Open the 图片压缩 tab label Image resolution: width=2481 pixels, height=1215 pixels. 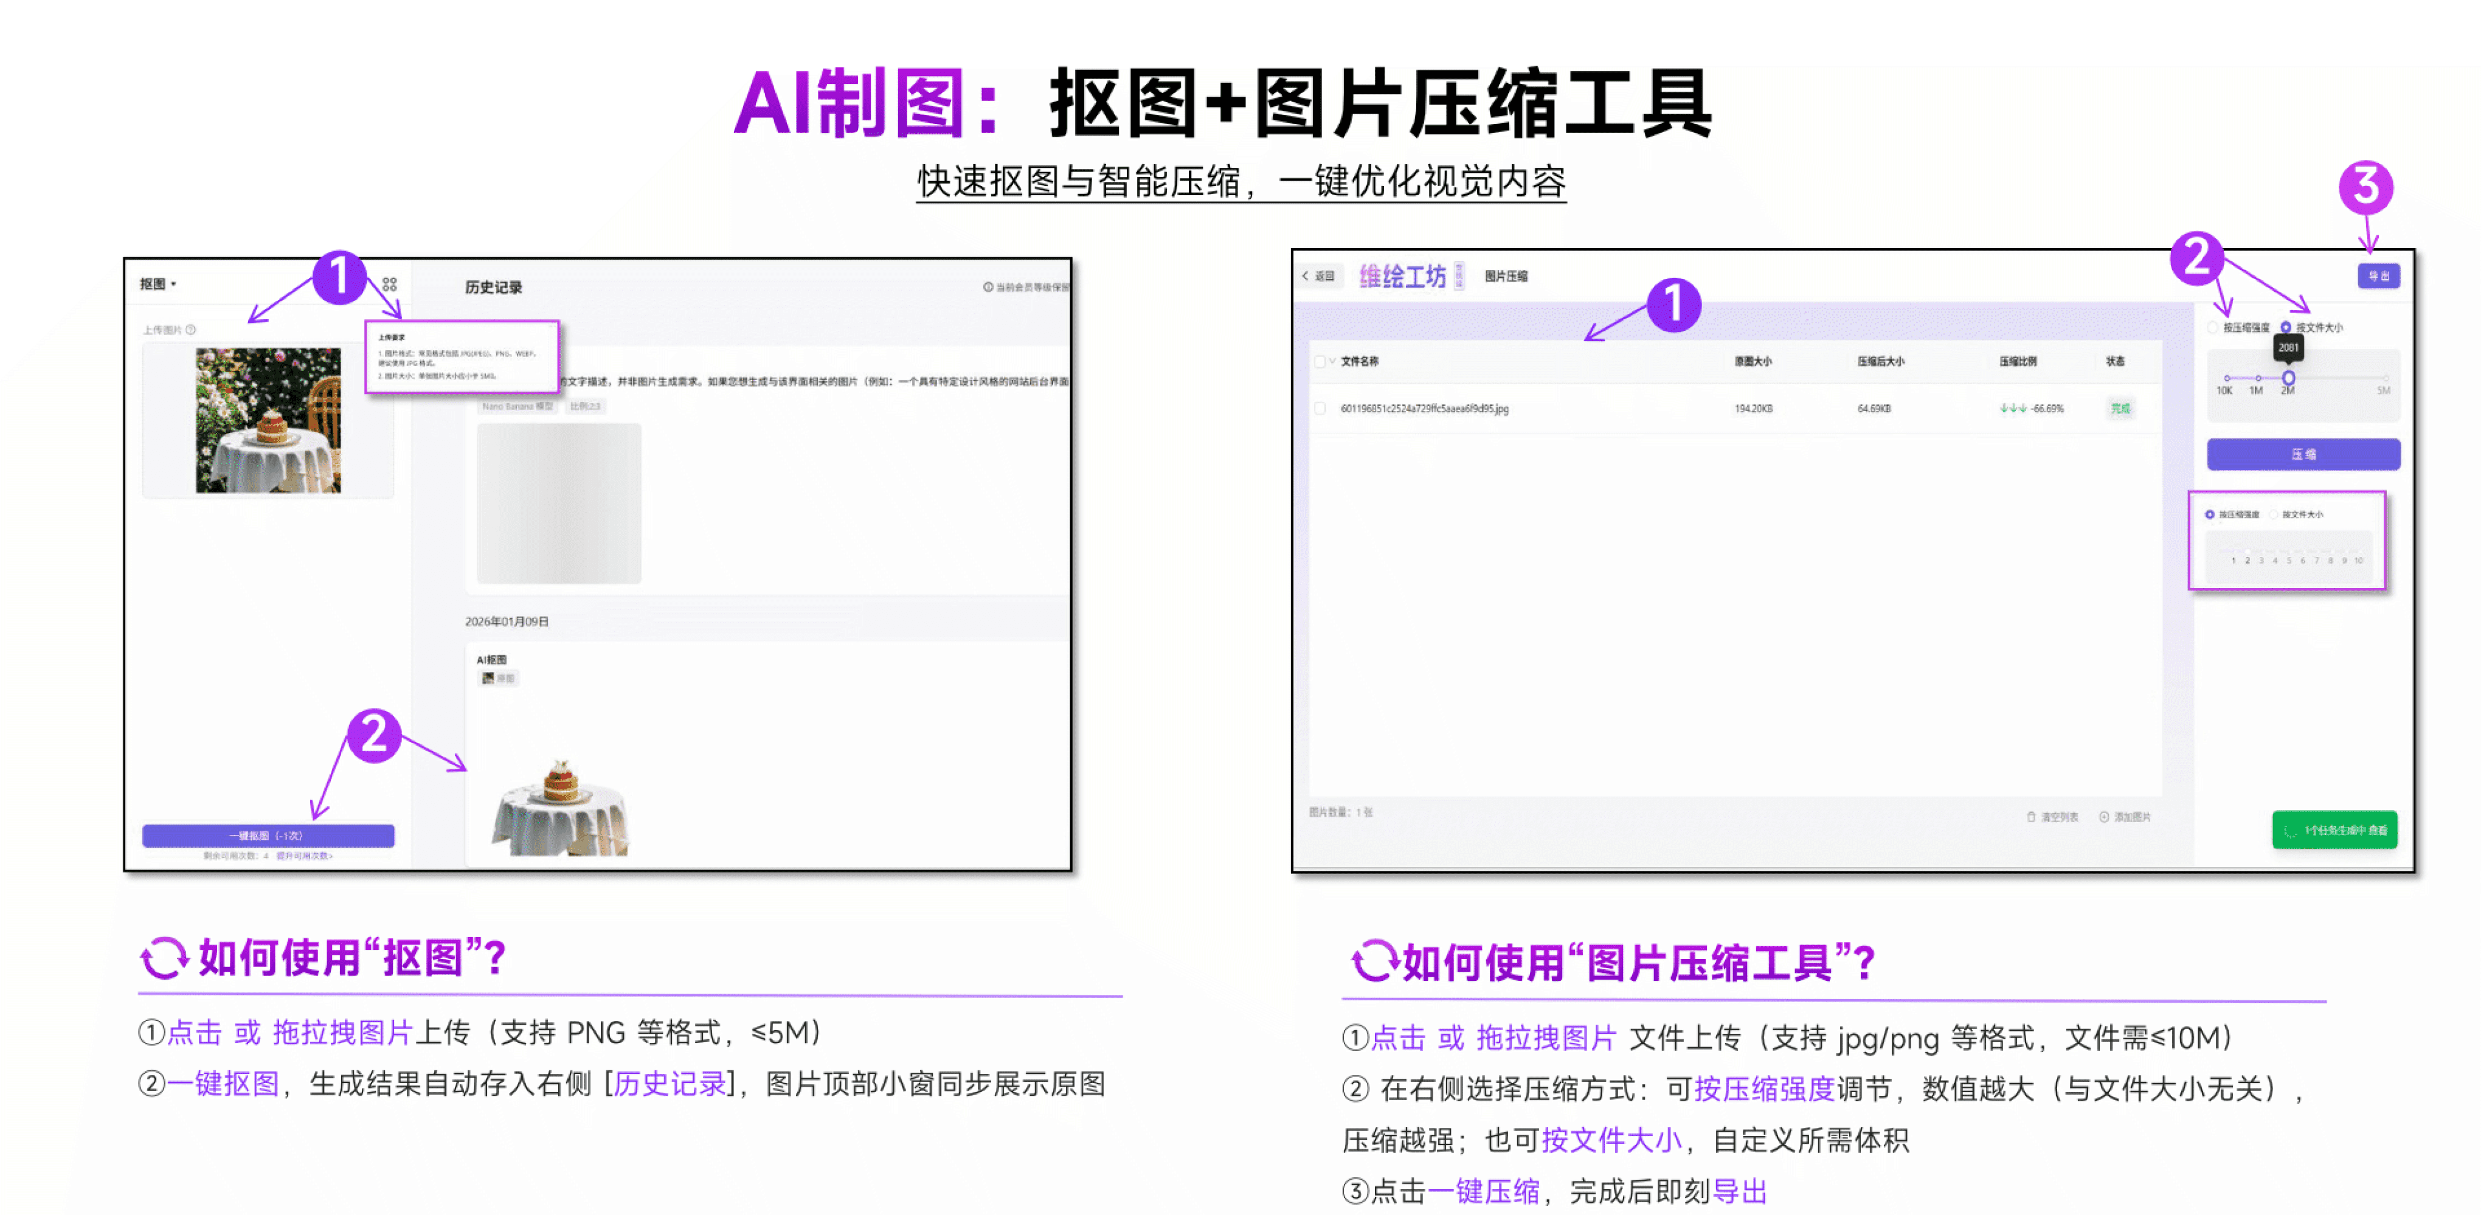click(1506, 277)
